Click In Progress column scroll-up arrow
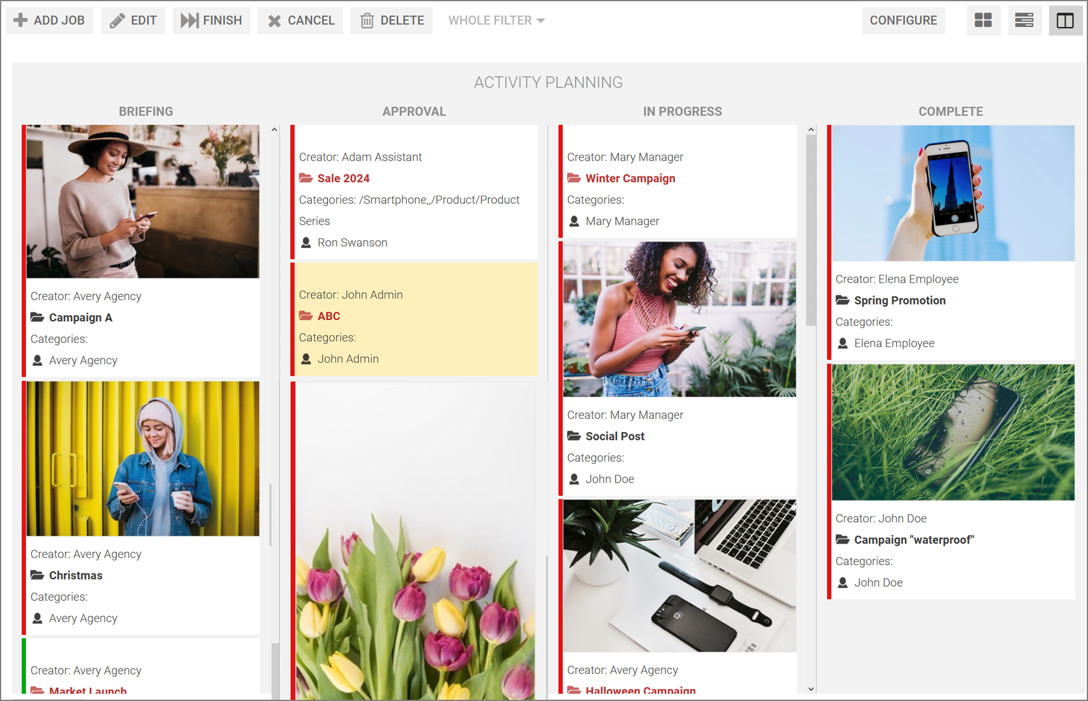1088x701 pixels. tap(811, 129)
